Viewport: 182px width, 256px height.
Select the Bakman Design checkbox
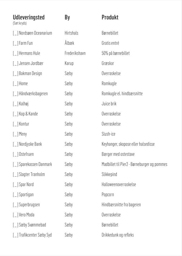pos(16,74)
